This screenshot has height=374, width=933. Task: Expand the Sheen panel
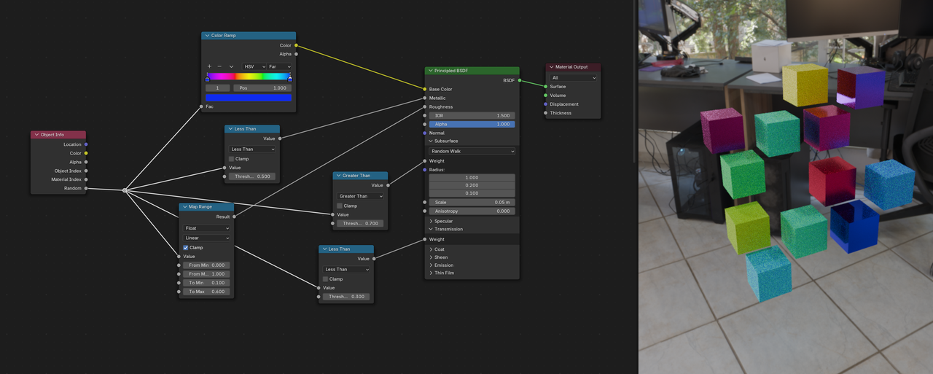pos(431,257)
